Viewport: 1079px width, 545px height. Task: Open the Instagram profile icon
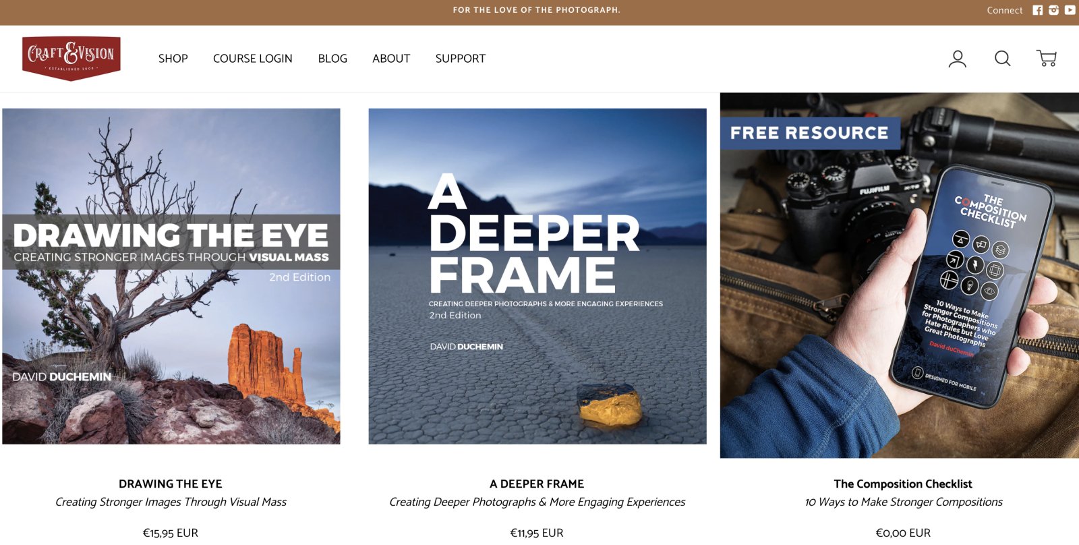click(x=1053, y=10)
